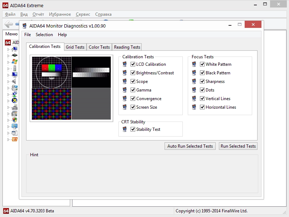Open the Сервис menu in AIDA64 Extreme
This screenshot has height=217, width=289.
83,14
